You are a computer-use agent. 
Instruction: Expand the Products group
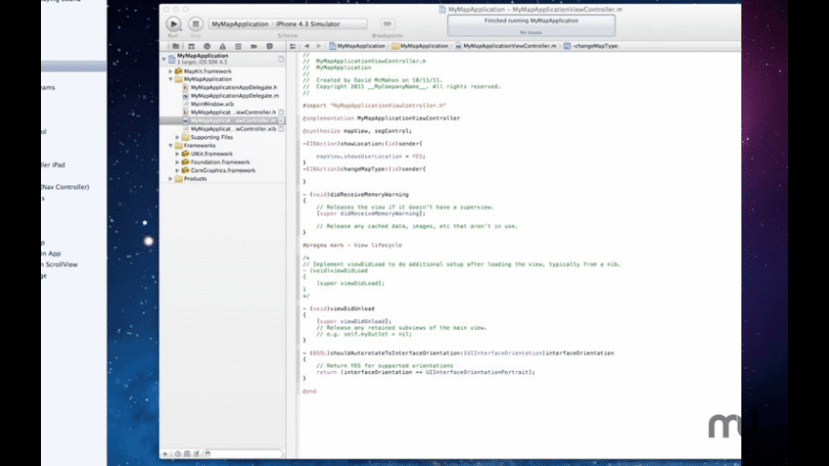pos(171,178)
